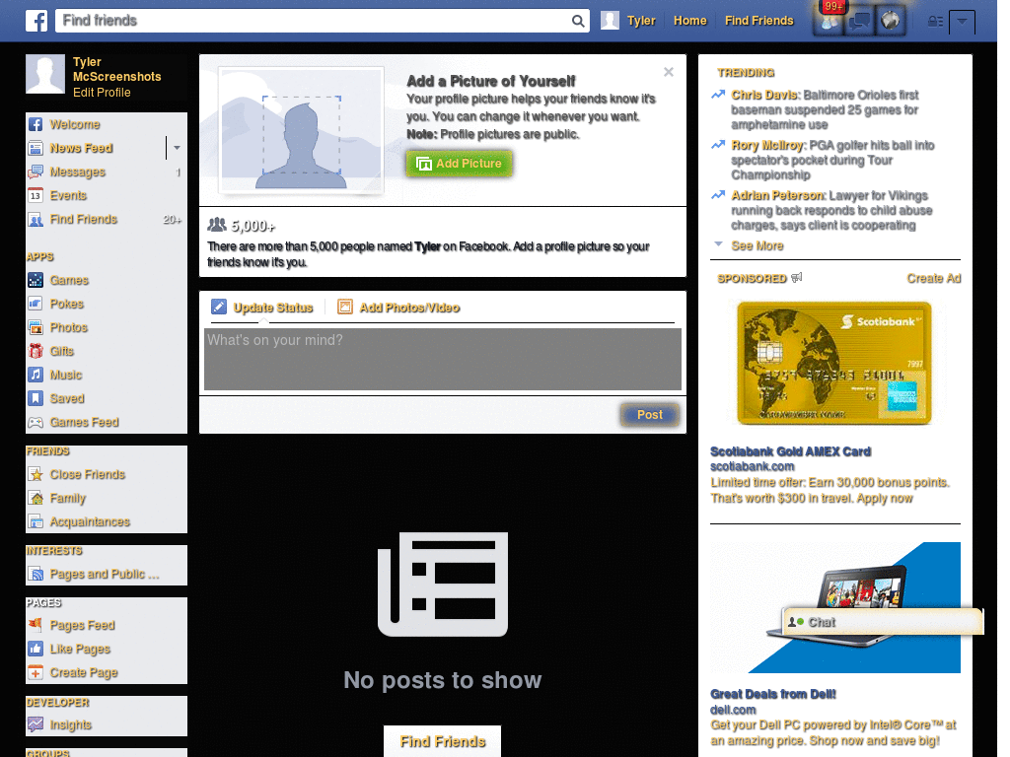The image size is (1010, 757).
Task: Open the Pages Feed icon
Action: (36, 625)
